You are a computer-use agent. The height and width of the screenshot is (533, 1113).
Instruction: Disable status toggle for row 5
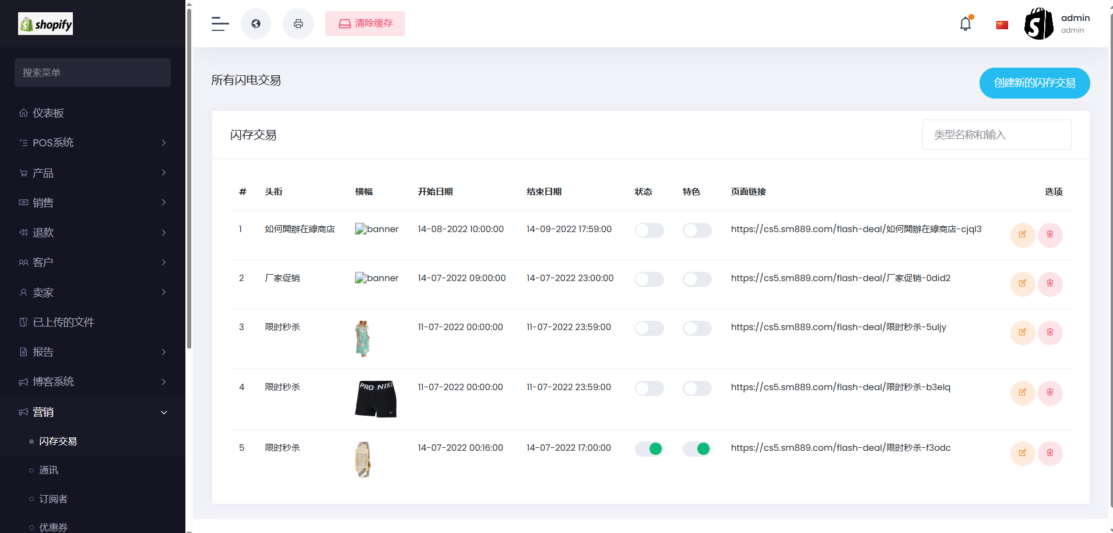649,448
